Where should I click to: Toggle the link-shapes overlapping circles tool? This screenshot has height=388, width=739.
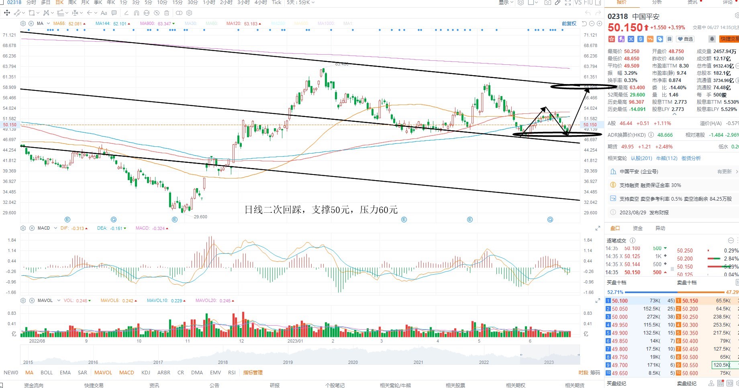pyautogui.click(x=179, y=13)
